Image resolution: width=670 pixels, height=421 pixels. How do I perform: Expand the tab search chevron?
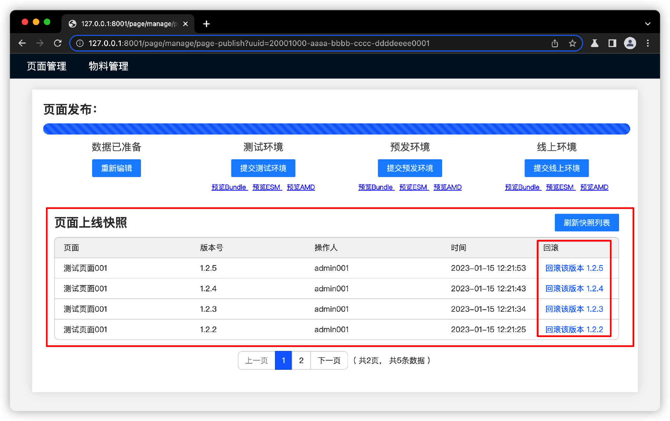648,24
